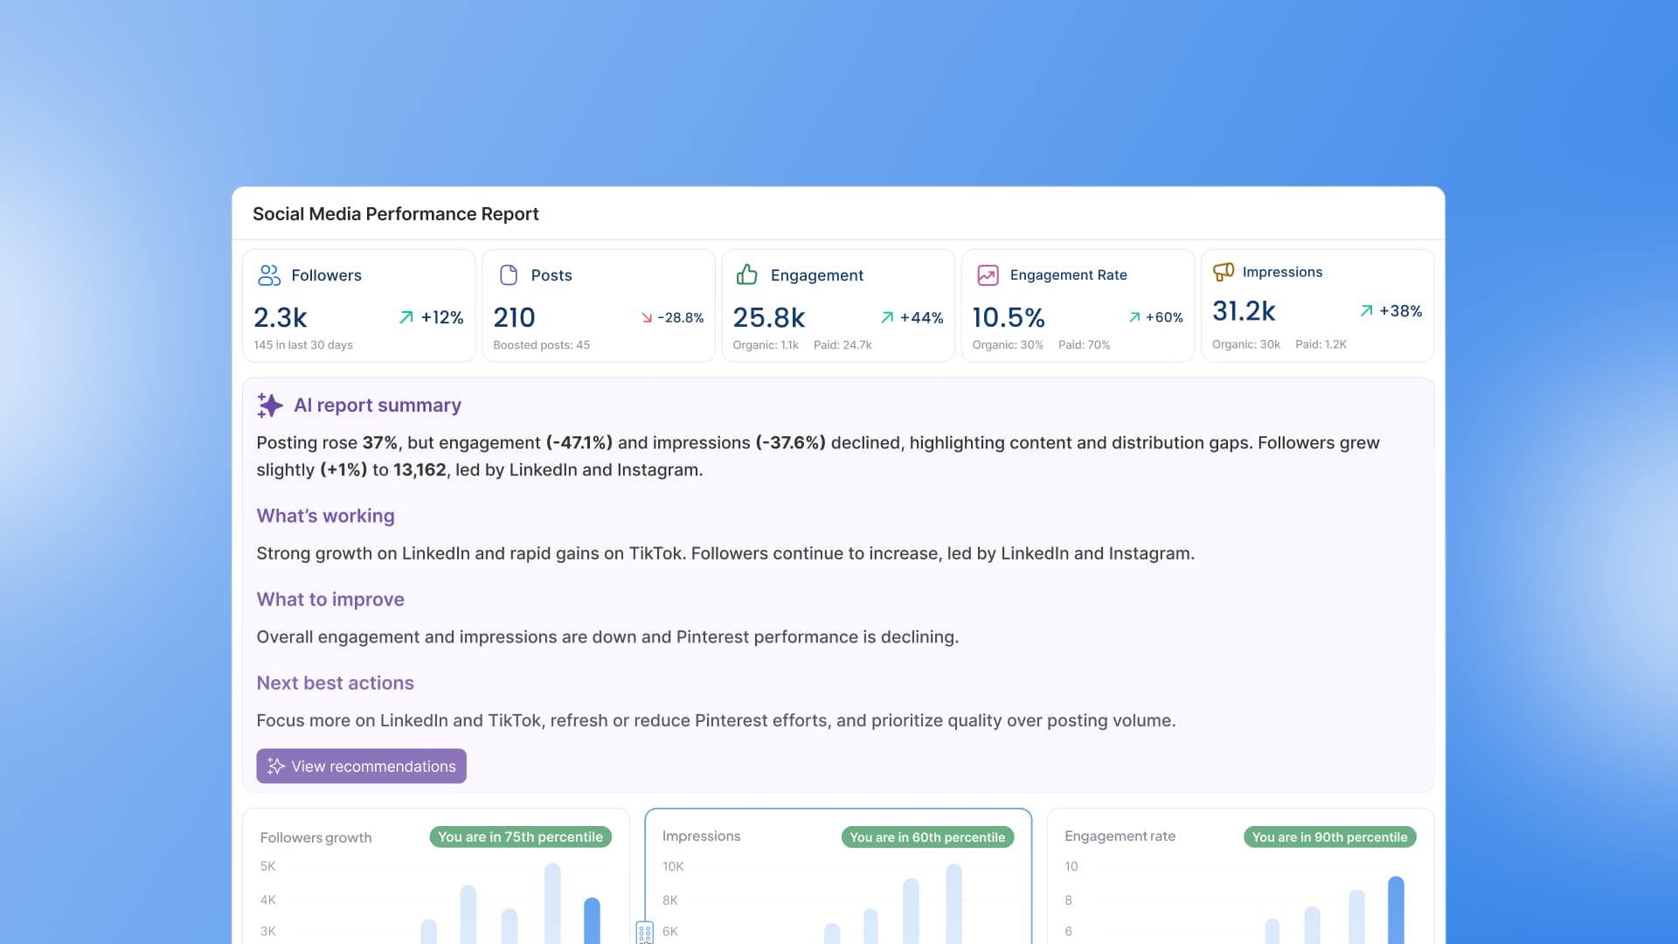
Task: Click the What's working heading
Action: (325, 516)
